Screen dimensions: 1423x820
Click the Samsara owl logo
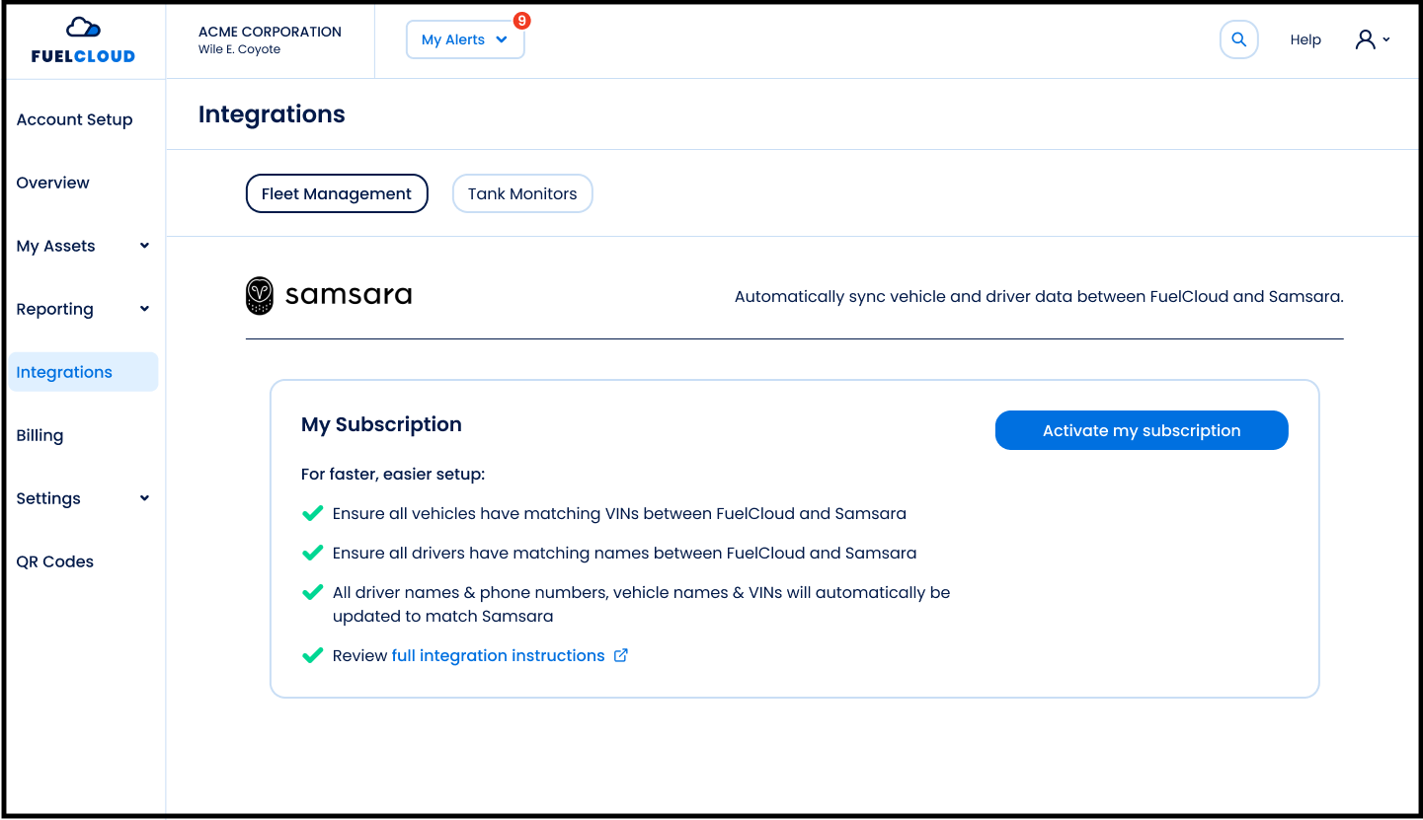pyautogui.click(x=259, y=295)
